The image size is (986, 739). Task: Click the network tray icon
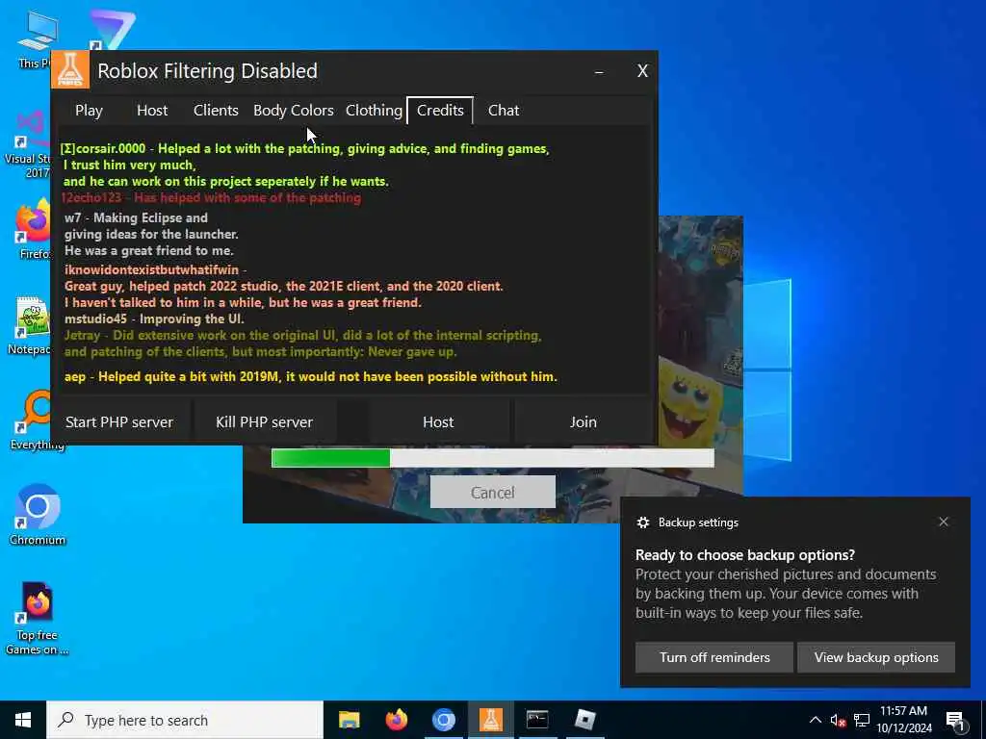862,720
